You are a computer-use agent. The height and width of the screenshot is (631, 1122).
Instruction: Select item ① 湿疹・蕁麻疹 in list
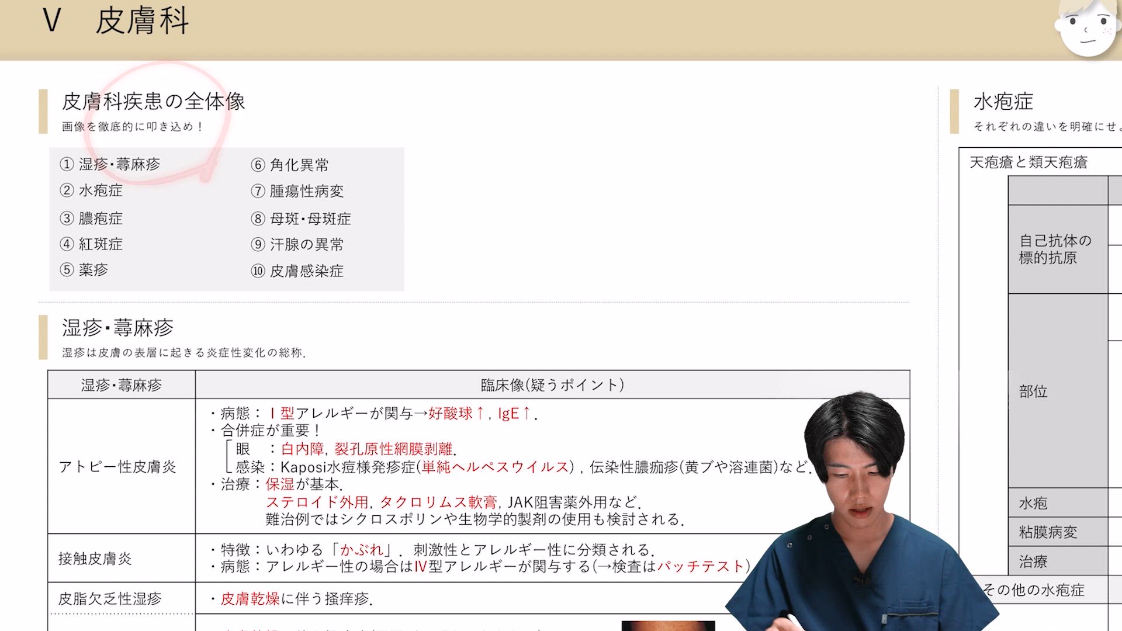pyautogui.click(x=110, y=164)
